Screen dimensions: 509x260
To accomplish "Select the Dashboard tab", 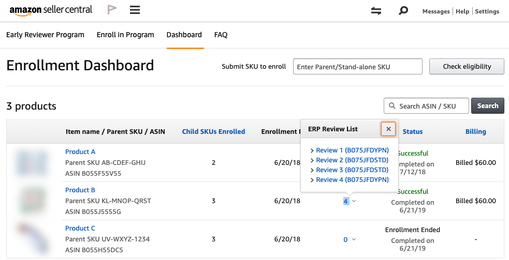I will (184, 35).
